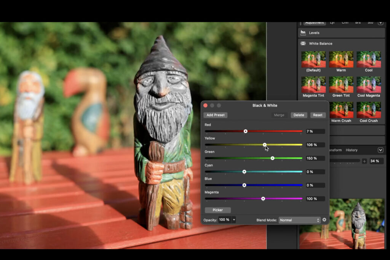Apply the Cool Crush preset

click(x=369, y=110)
